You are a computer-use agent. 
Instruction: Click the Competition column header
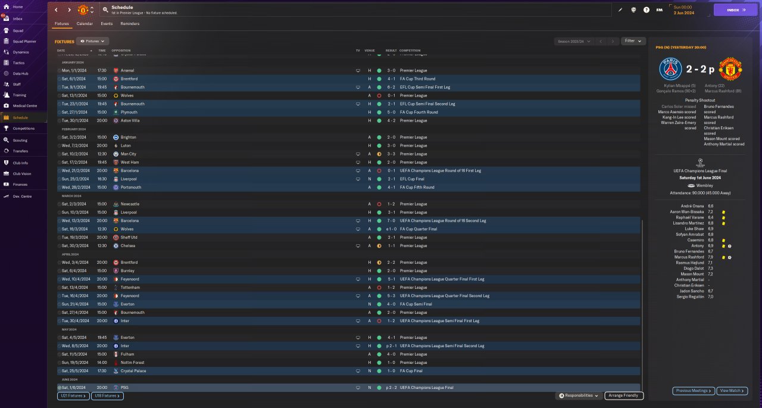point(410,51)
